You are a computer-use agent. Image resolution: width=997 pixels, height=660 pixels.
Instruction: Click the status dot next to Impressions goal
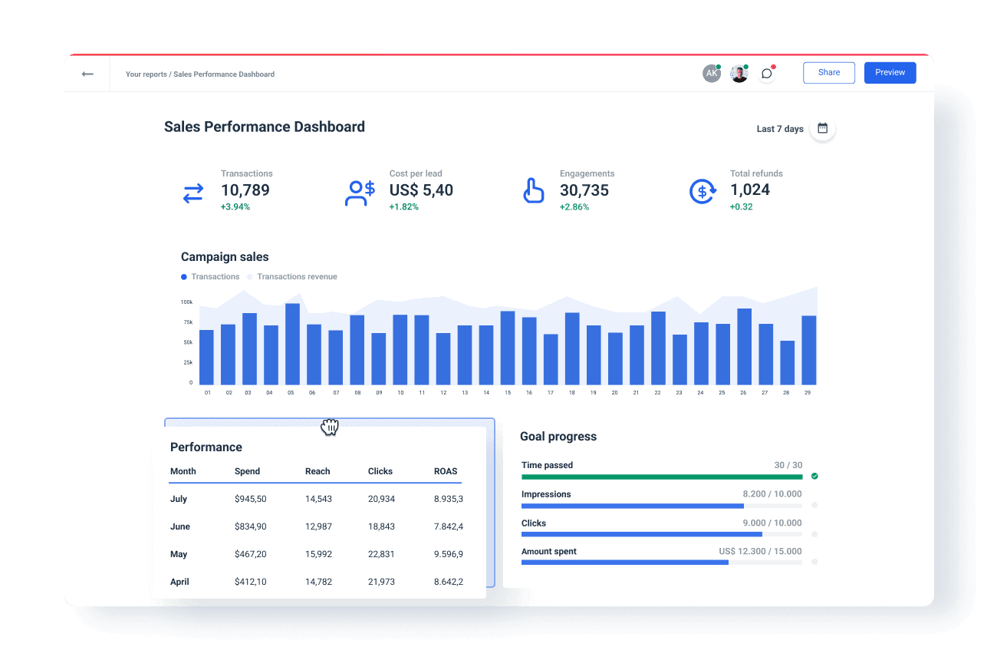tap(814, 505)
